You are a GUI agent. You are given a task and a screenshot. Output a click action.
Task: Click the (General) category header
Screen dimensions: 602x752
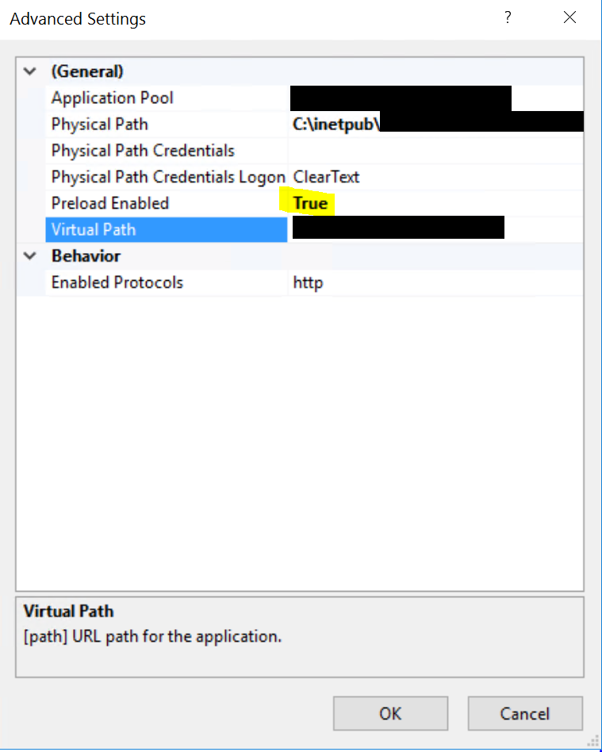[x=87, y=71]
